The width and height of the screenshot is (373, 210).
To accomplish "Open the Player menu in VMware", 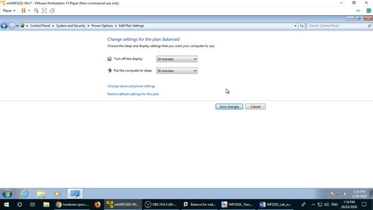I will [x=9, y=10].
